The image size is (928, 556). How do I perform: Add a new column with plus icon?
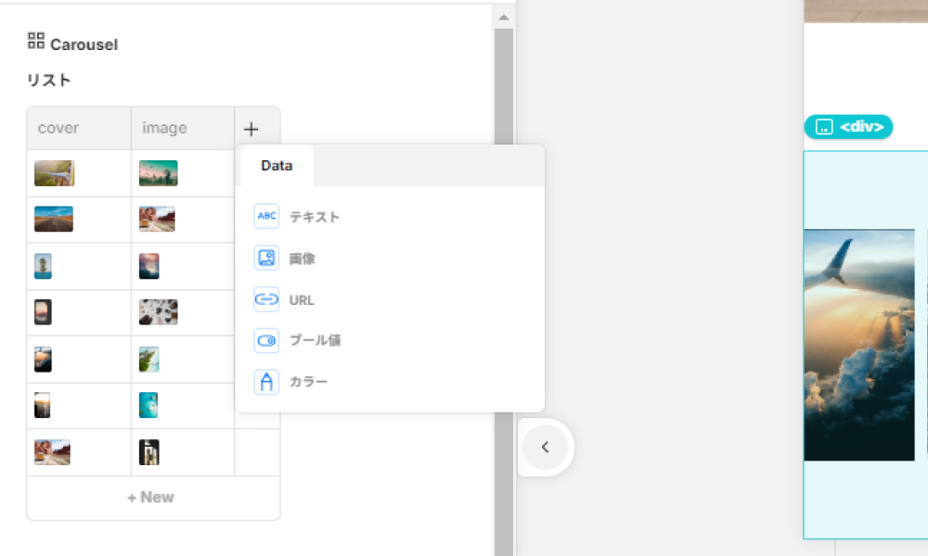(251, 129)
